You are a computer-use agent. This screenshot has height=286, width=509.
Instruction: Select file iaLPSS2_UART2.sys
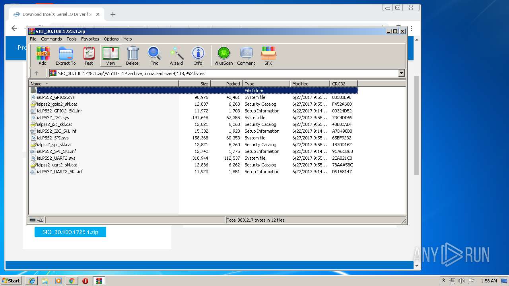click(x=193, y=158)
